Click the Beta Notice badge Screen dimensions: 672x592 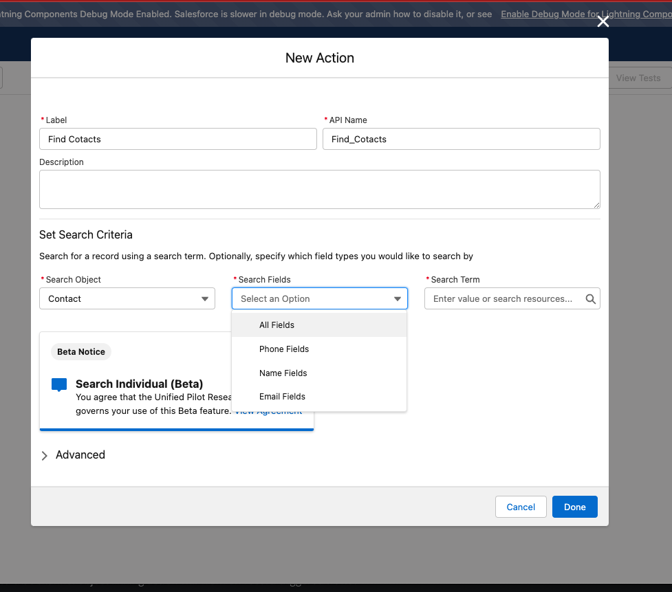pos(81,351)
